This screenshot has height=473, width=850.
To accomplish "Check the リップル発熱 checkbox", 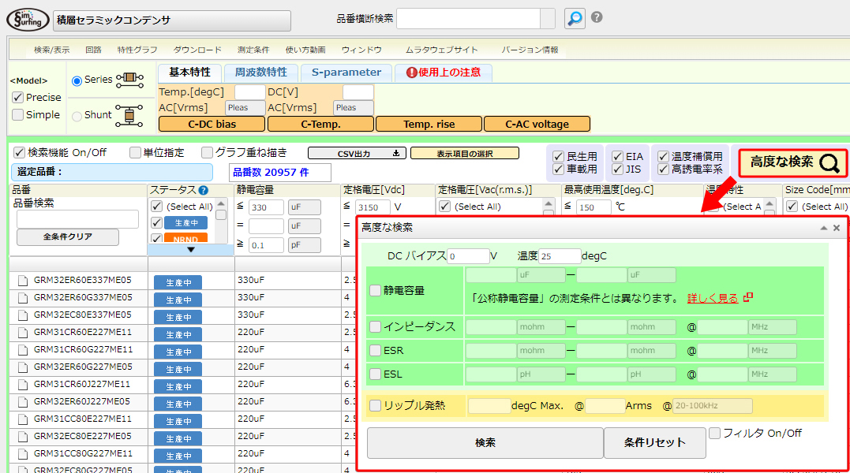I will [x=376, y=405].
